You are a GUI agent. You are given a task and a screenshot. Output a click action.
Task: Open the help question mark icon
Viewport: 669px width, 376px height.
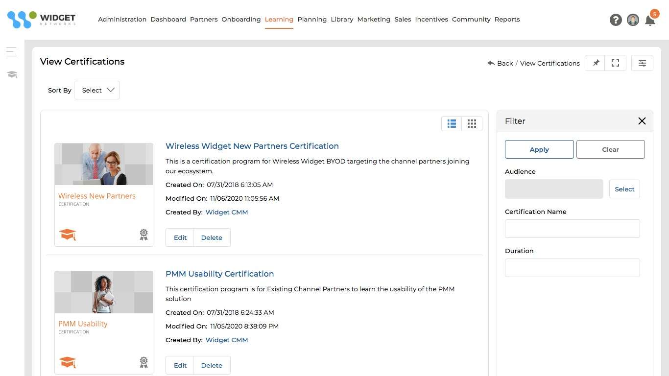[616, 20]
